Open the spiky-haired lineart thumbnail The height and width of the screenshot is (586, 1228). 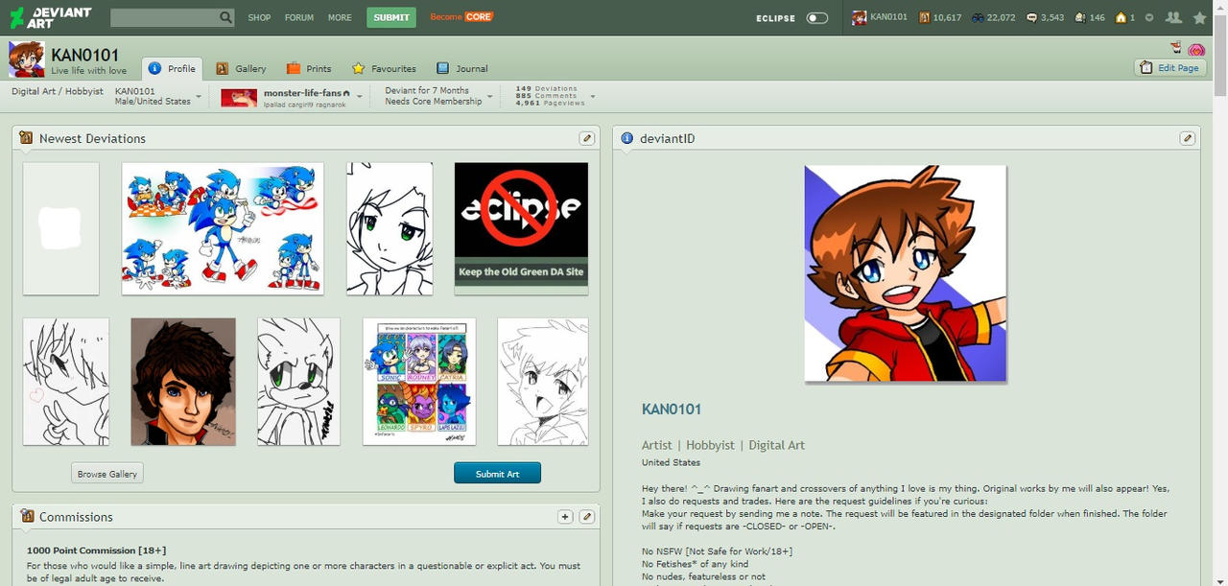point(543,382)
